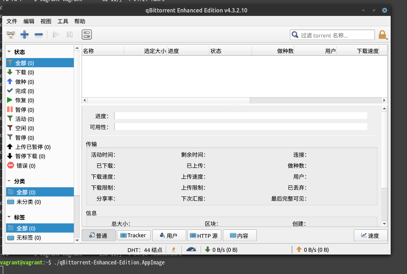The width and height of the screenshot is (407, 274).
Task: Select 全部 (0) under 分类
Action: click(40, 192)
